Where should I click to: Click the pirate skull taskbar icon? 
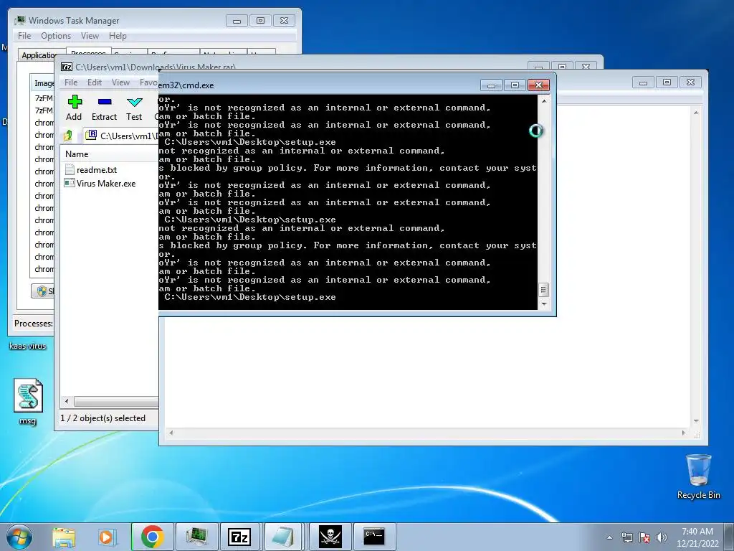tap(330, 537)
